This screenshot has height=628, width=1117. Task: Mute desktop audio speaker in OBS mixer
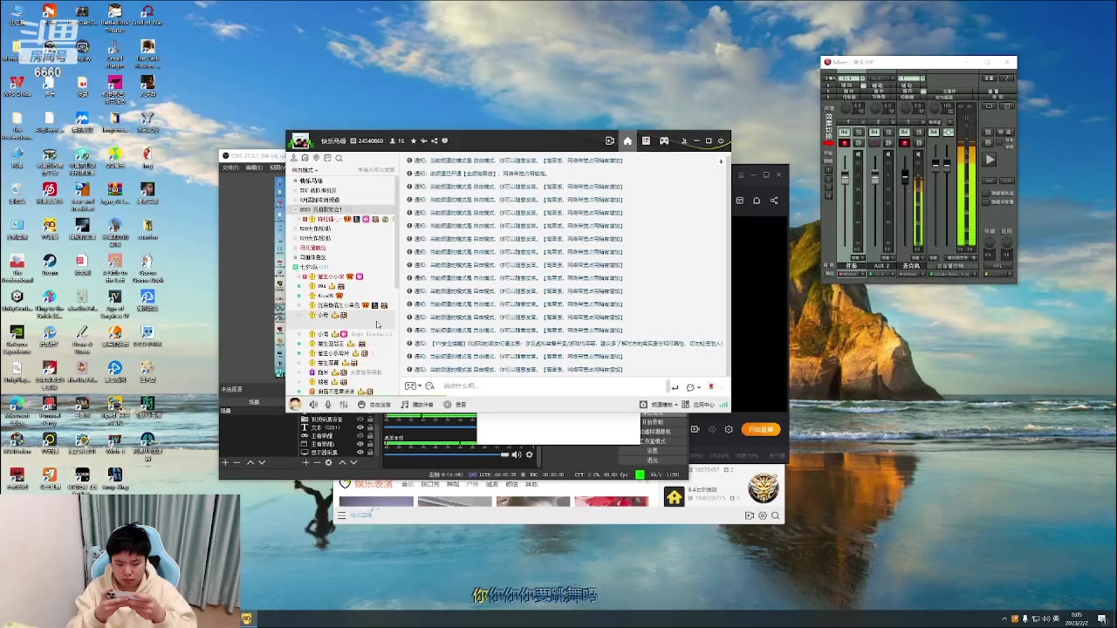click(516, 454)
